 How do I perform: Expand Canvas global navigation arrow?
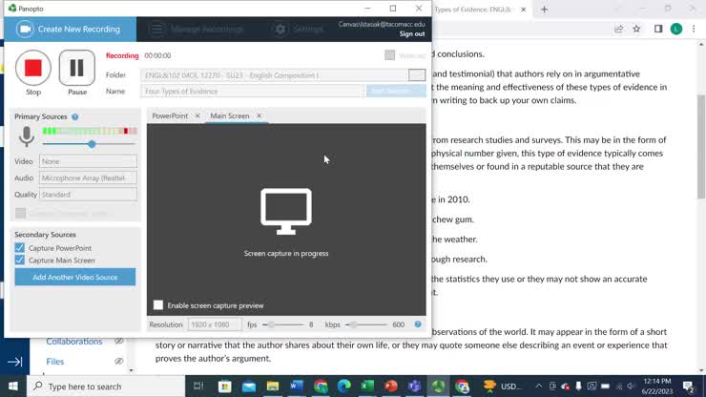[15, 362]
